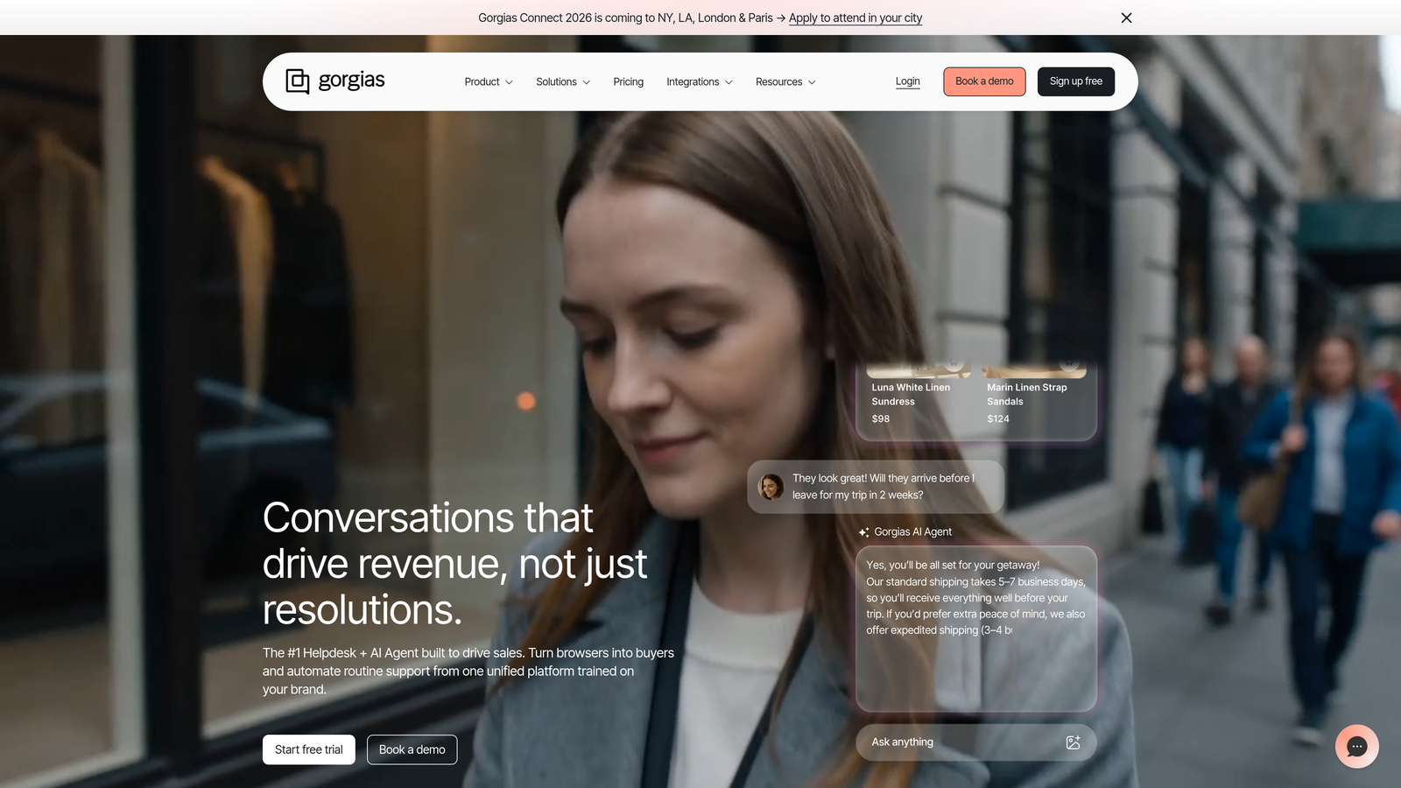Click Book a demo in the navigation

pos(984,81)
